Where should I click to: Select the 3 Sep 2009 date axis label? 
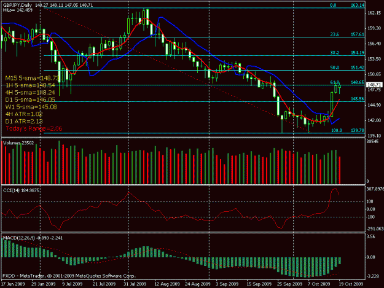click(227, 284)
